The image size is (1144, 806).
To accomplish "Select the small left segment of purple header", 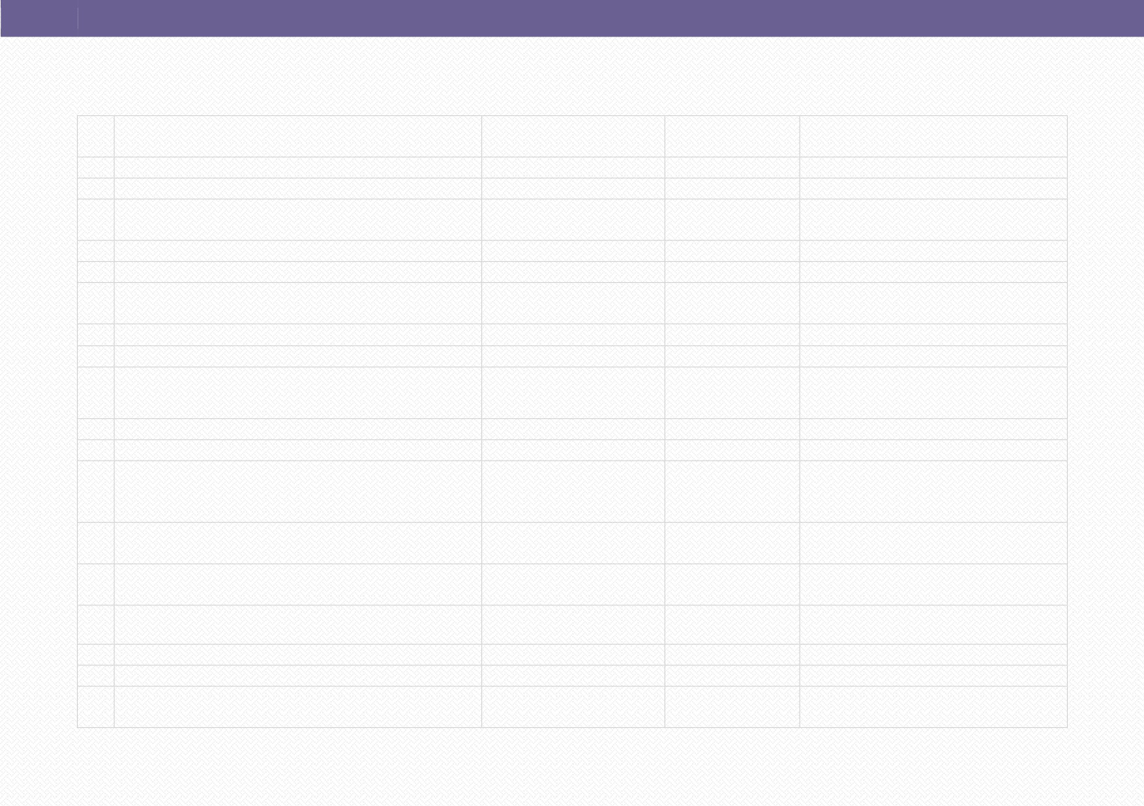I will click(x=39, y=18).
